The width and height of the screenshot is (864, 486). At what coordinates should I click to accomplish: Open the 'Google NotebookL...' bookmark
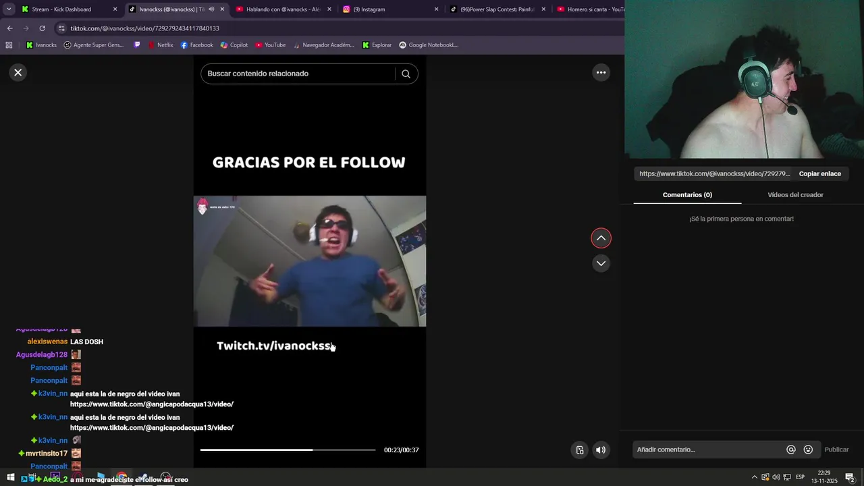(429, 45)
